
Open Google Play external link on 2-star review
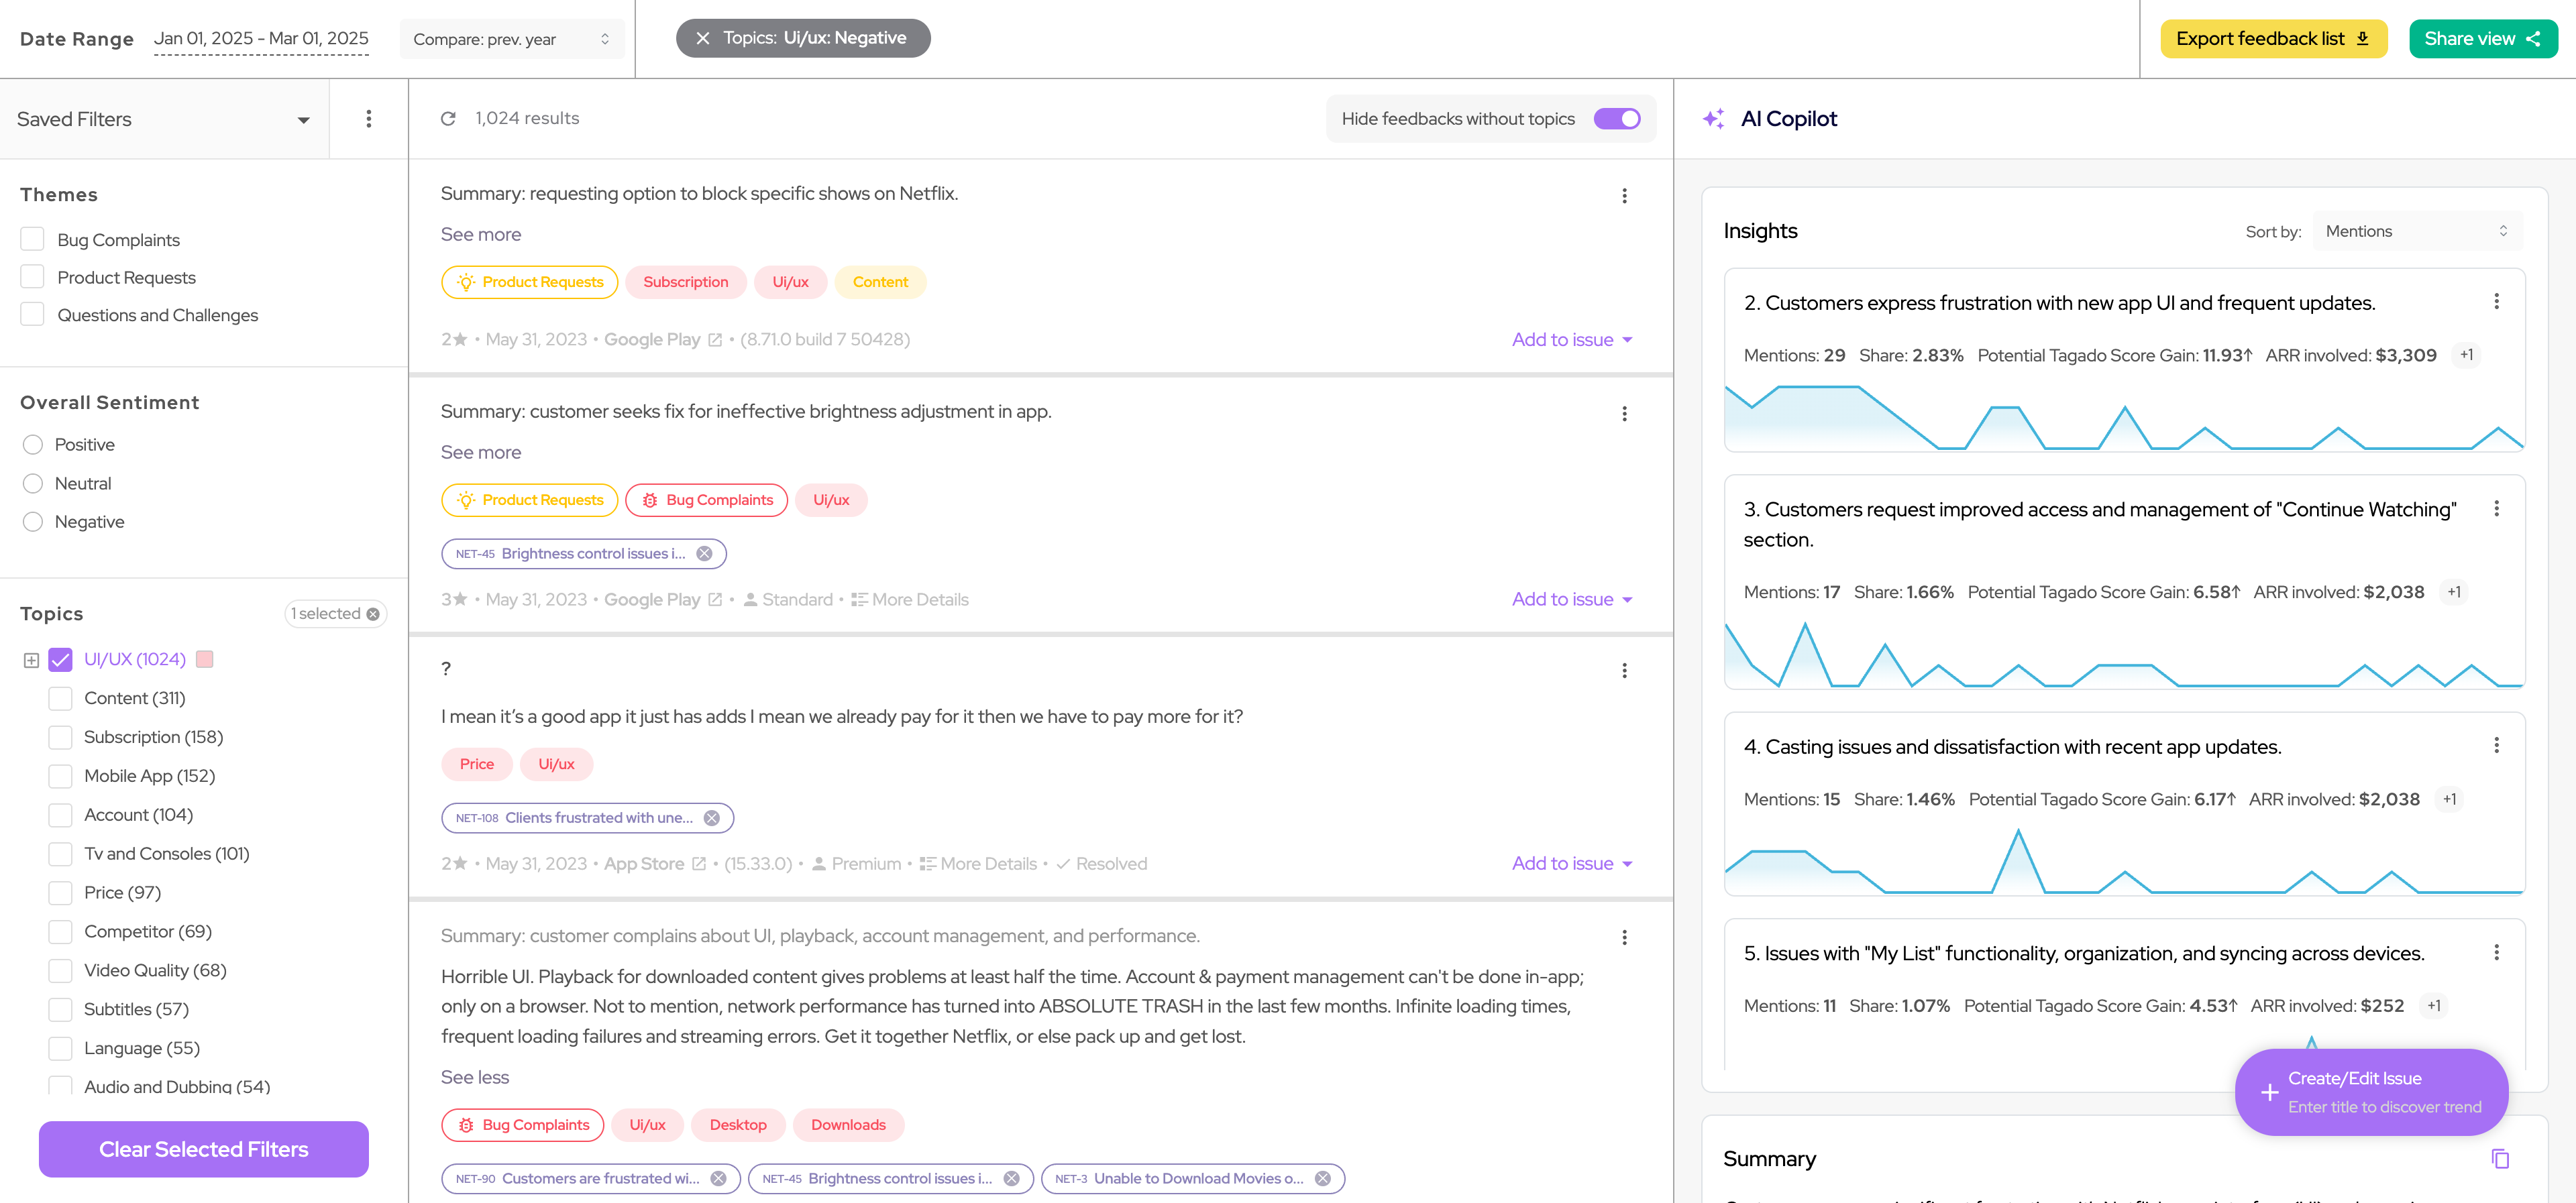tap(715, 340)
